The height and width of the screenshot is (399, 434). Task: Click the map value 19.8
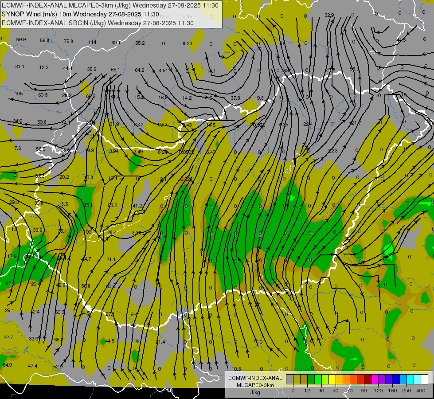[x=259, y=98]
